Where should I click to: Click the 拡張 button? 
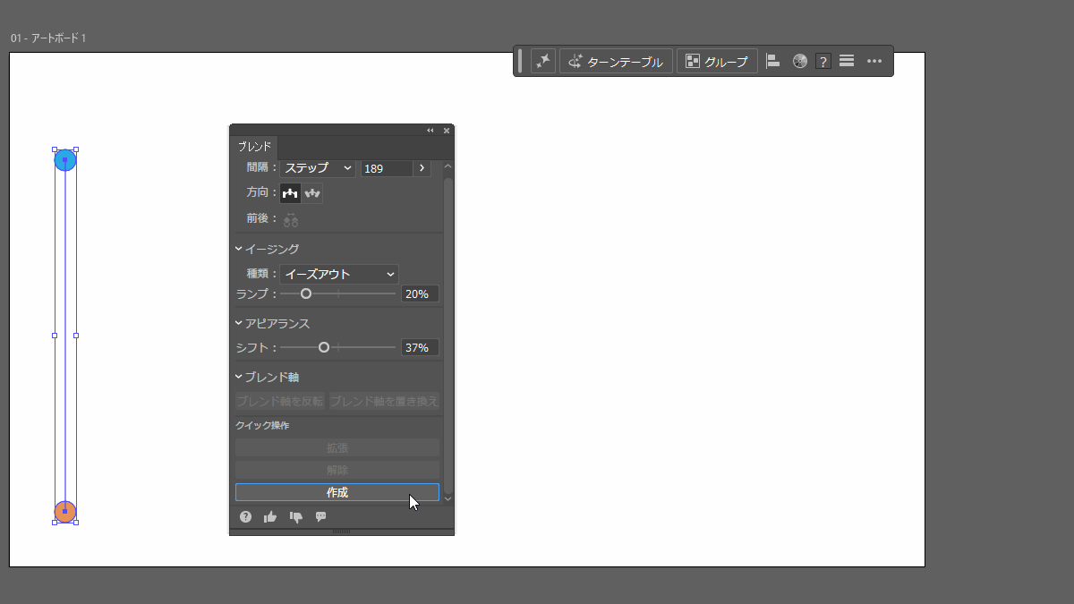[x=337, y=447]
